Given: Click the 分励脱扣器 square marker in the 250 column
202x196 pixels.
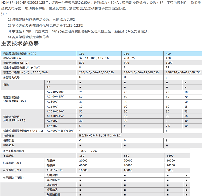Looking at the screenshot, I should 125,194.
